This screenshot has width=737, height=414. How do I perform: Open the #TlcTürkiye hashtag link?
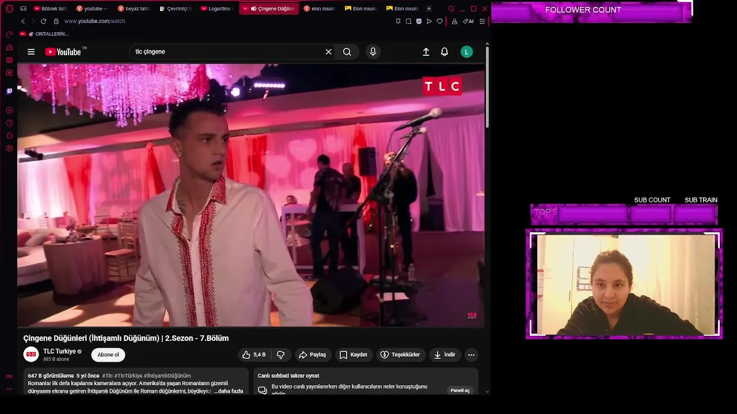(128, 375)
